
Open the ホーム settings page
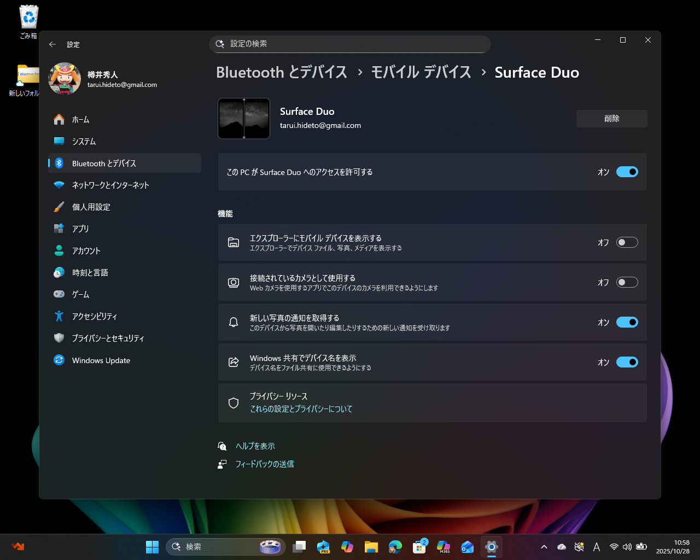(125, 119)
